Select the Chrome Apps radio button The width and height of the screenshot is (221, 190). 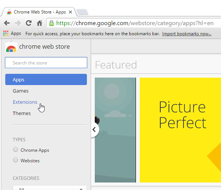point(15,150)
